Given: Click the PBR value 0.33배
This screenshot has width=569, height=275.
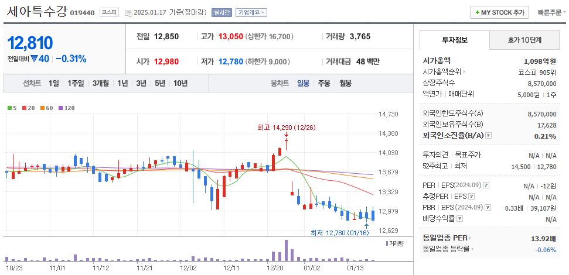Looking at the screenshot, I should [x=514, y=208].
